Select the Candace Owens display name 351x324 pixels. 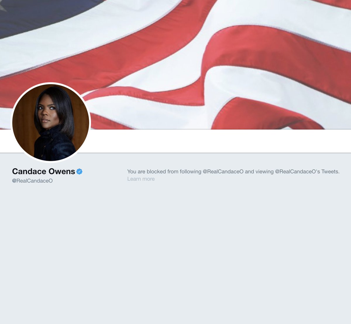(44, 172)
